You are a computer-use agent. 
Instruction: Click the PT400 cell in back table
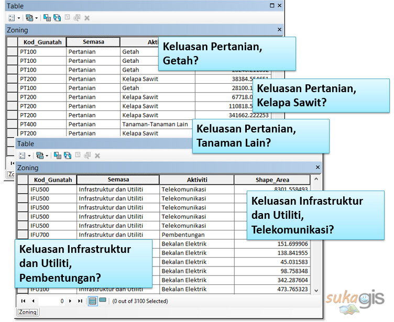point(42,124)
